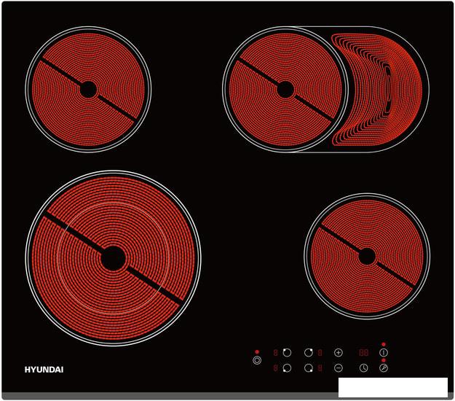
Task: Tap the front-left zone power level digit
Action: (x=275, y=368)
